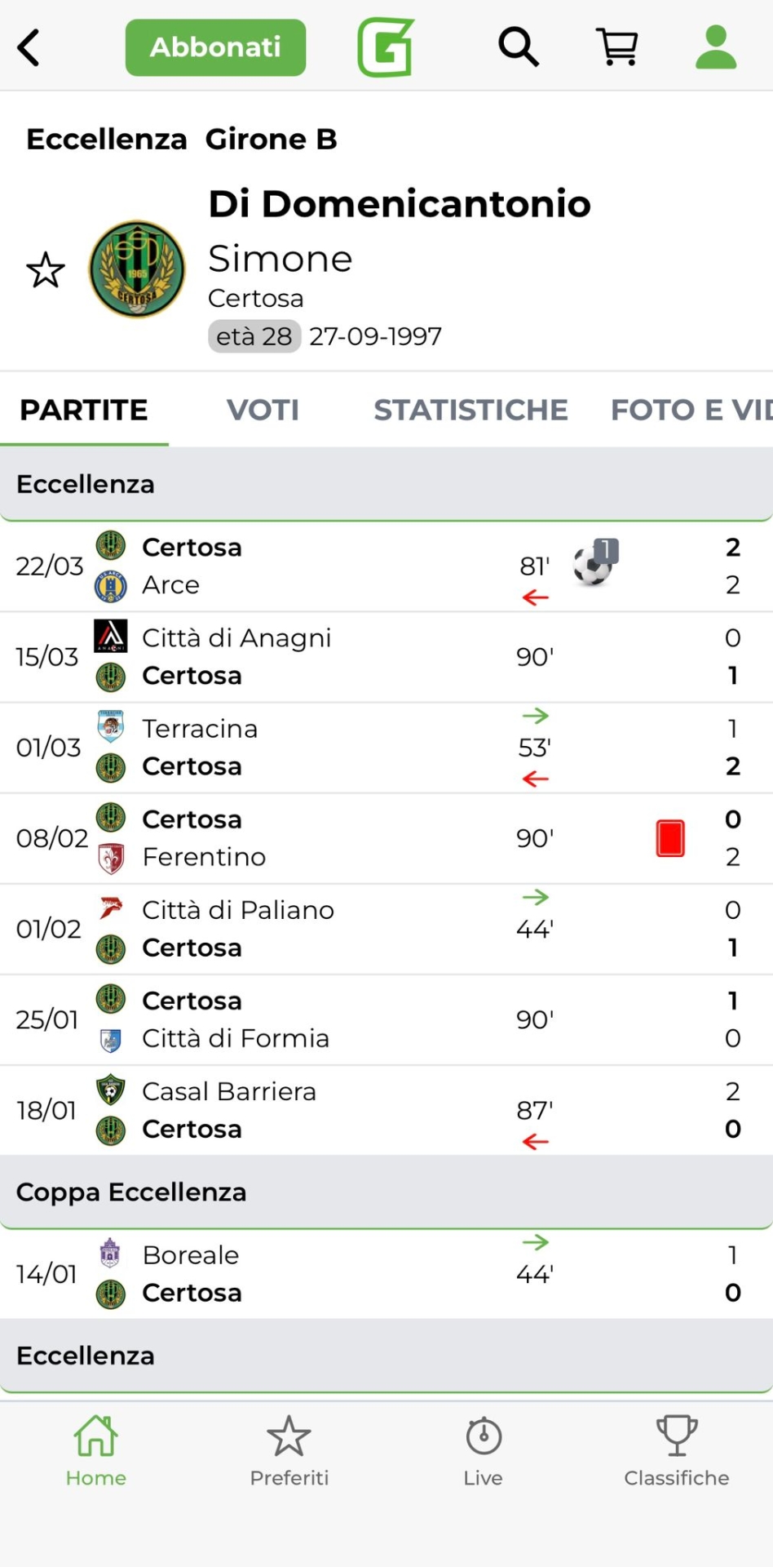The width and height of the screenshot is (773, 1567).
Task: Tap the red card icon
Action: click(x=670, y=838)
